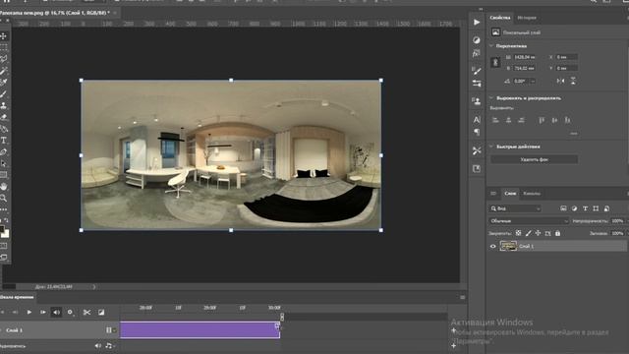Select the Clone Stamp tool
The image size is (629, 354).
coord(4,105)
